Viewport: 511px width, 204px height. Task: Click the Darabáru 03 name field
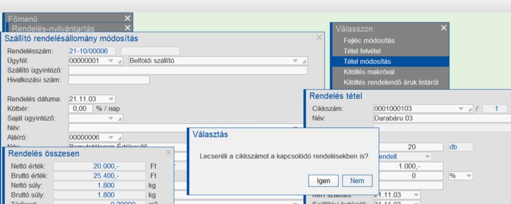tap(442, 118)
